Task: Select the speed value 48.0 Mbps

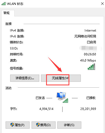Action: click(88, 60)
